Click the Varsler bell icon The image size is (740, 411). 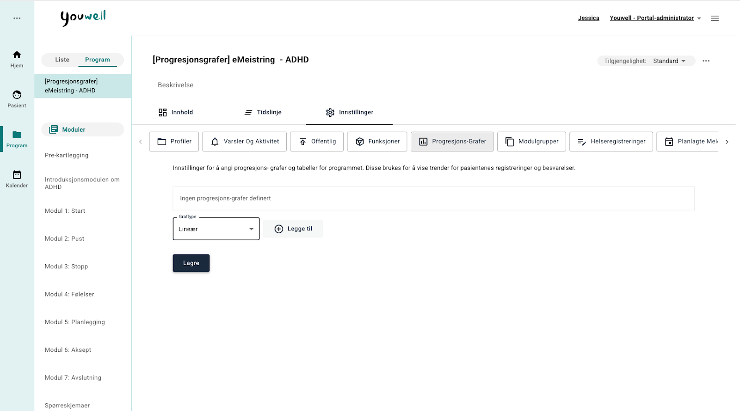tap(215, 142)
